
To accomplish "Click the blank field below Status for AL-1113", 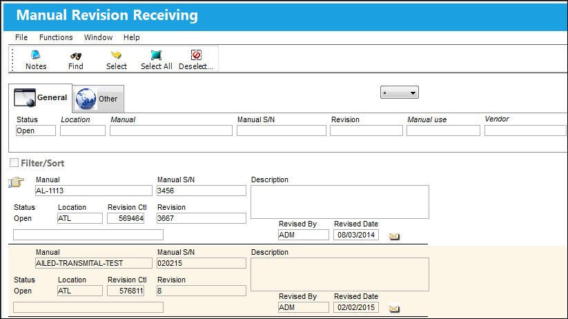I will tap(88, 235).
